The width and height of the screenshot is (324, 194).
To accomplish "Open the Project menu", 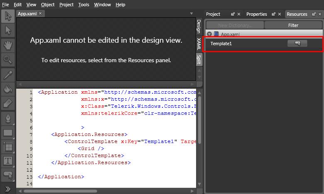I will [x=66, y=5].
